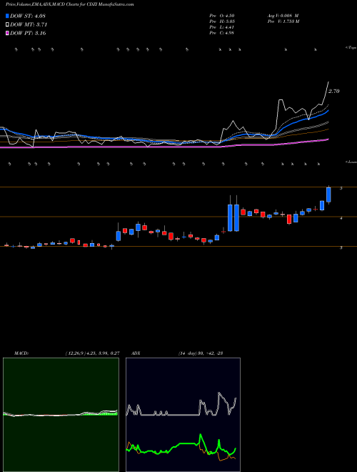Screen dimensions: 357x472
Task: Click the 'Pre L: 4.41' low value
Action: click(222, 27)
